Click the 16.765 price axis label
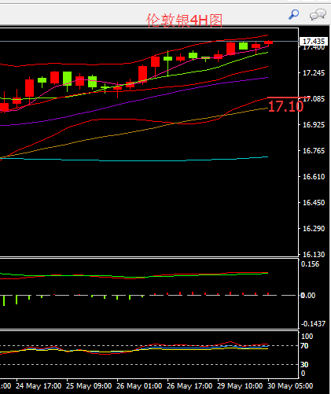Image resolution: width=331 pixels, height=394 pixels. pos(314,151)
